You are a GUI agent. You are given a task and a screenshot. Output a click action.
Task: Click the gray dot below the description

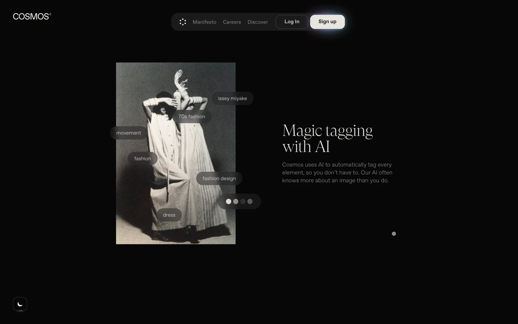(x=394, y=234)
